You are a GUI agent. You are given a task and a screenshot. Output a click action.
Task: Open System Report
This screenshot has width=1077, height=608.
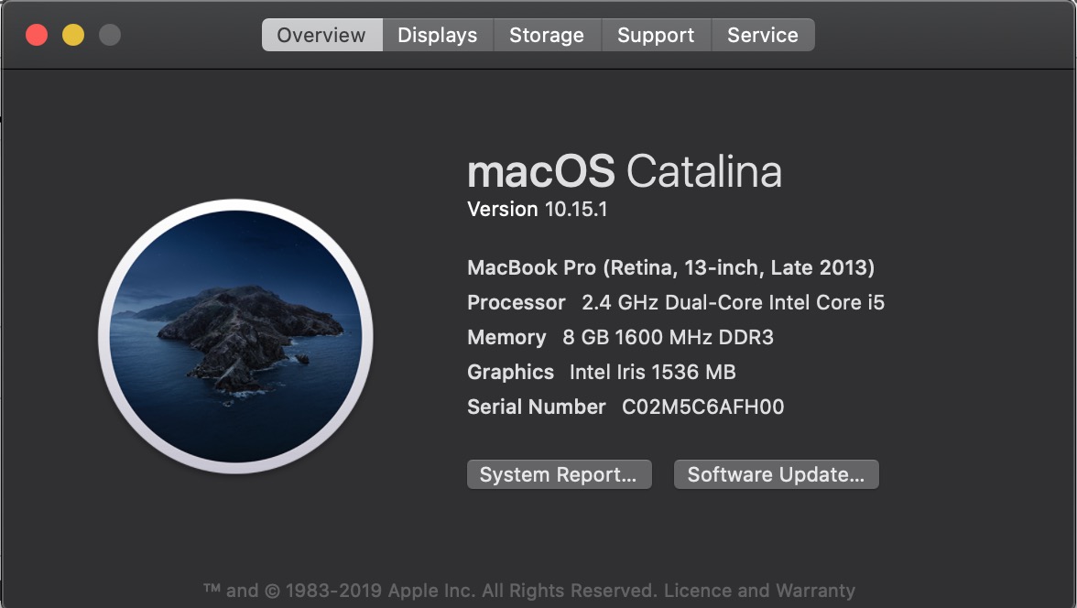coord(559,474)
